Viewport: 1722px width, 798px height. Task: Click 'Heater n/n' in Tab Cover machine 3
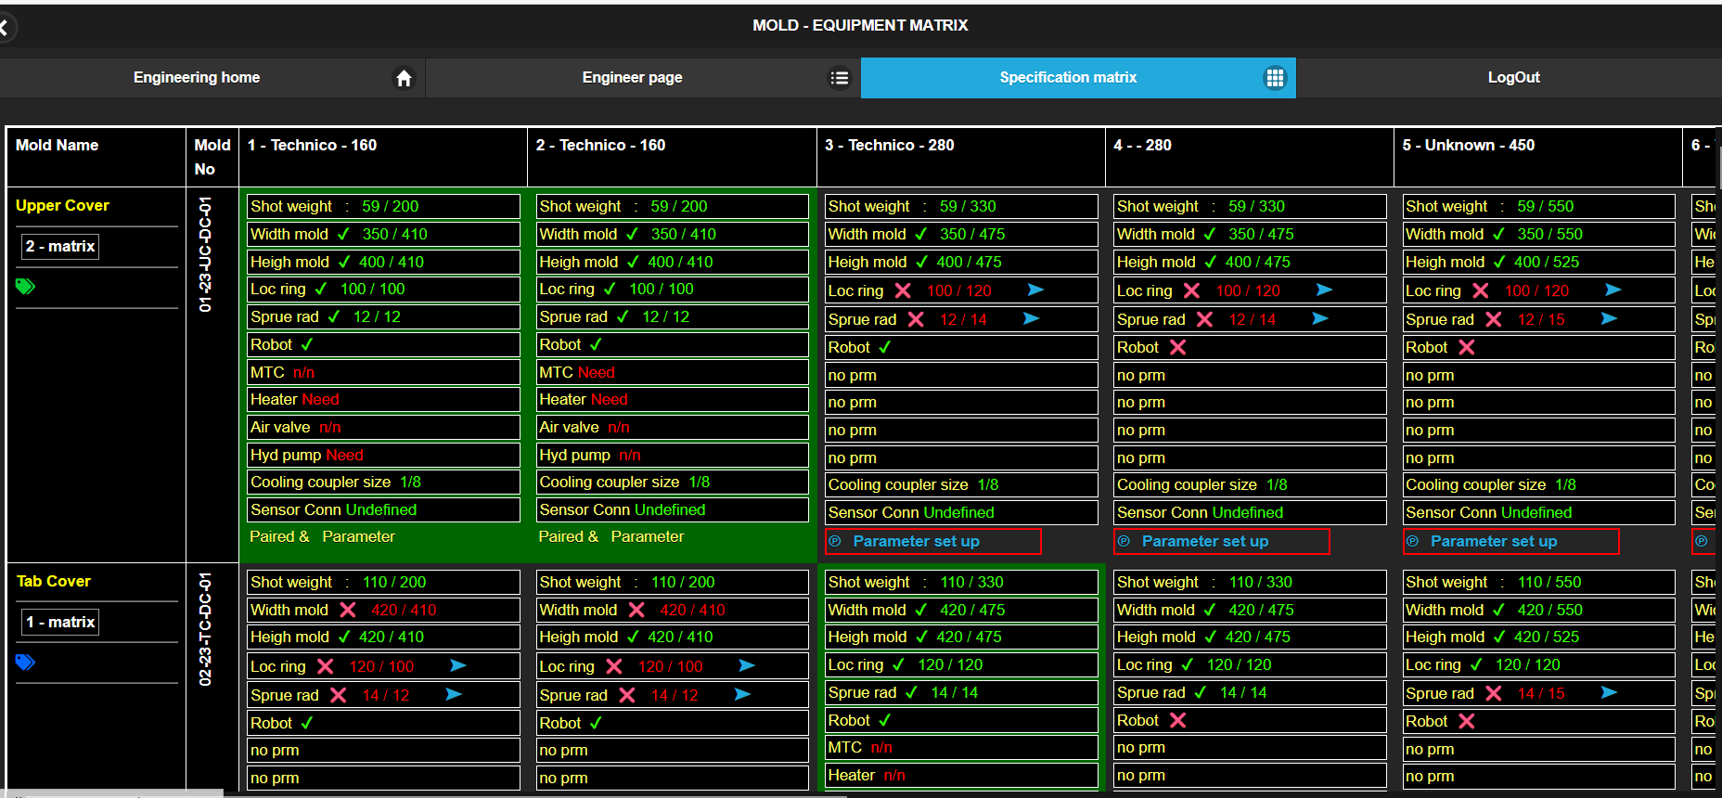click(961, 775)
